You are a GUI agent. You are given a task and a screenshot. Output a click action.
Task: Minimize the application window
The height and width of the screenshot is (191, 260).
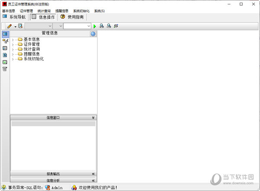(x=229, y=4)
